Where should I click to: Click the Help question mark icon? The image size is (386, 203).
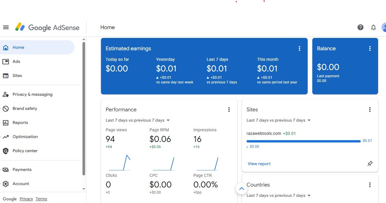coord(360,27)
